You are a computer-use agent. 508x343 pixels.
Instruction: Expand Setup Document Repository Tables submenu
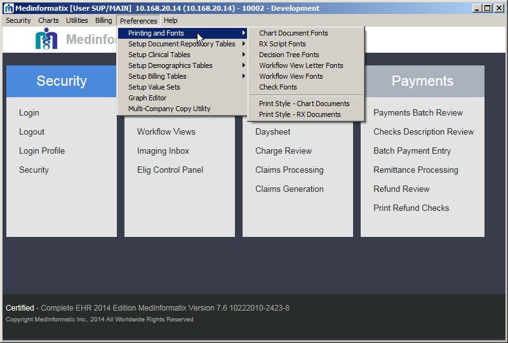[x=182, y=44]
